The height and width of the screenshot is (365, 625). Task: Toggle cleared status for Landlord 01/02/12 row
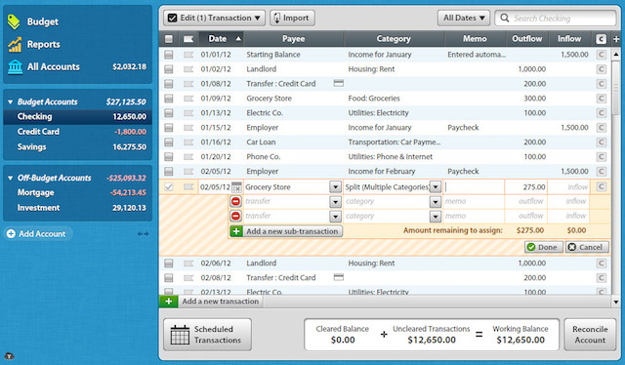click(x=602, y=69)
